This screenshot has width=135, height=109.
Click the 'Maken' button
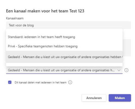[x=120, y=98]
